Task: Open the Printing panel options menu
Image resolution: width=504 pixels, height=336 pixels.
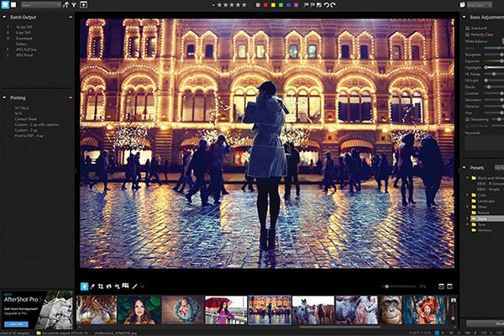Action: [x=71, y=97]
